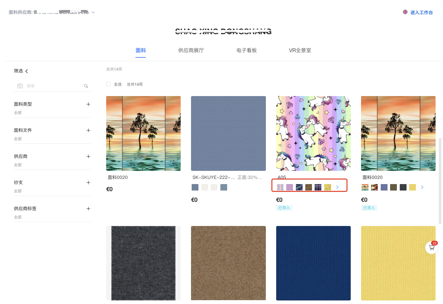The width and height of the screenshot is (443, 304).
Task: Select the yellow swatch under 面料0020
Action: [x=412, y=187]
